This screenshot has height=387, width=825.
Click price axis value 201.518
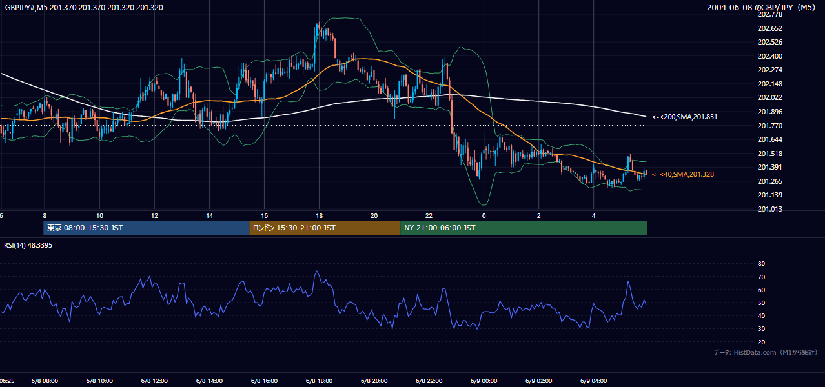pyautogui.click(x=769, y=154)
